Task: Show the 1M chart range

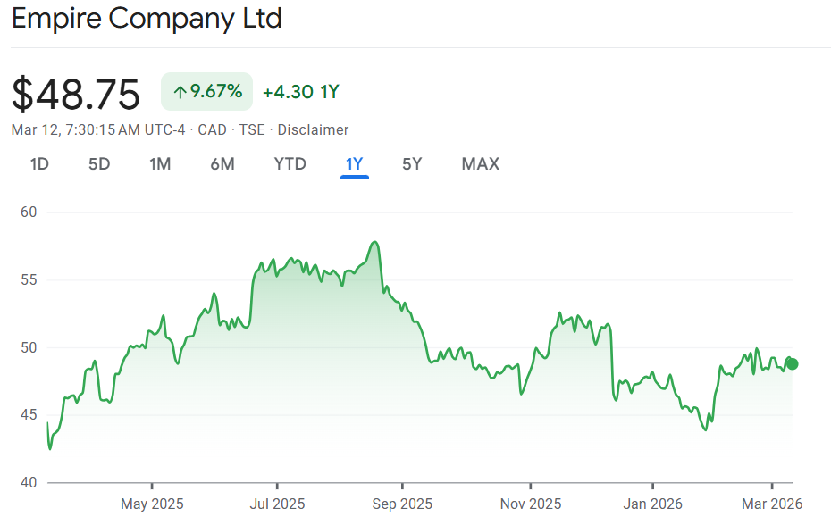Action: pyautogui.click(x=160, y=164)
